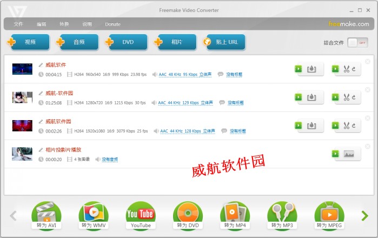
Task: Convert to MP4 with 转为 MP4
Action: (x=235, y=216)
